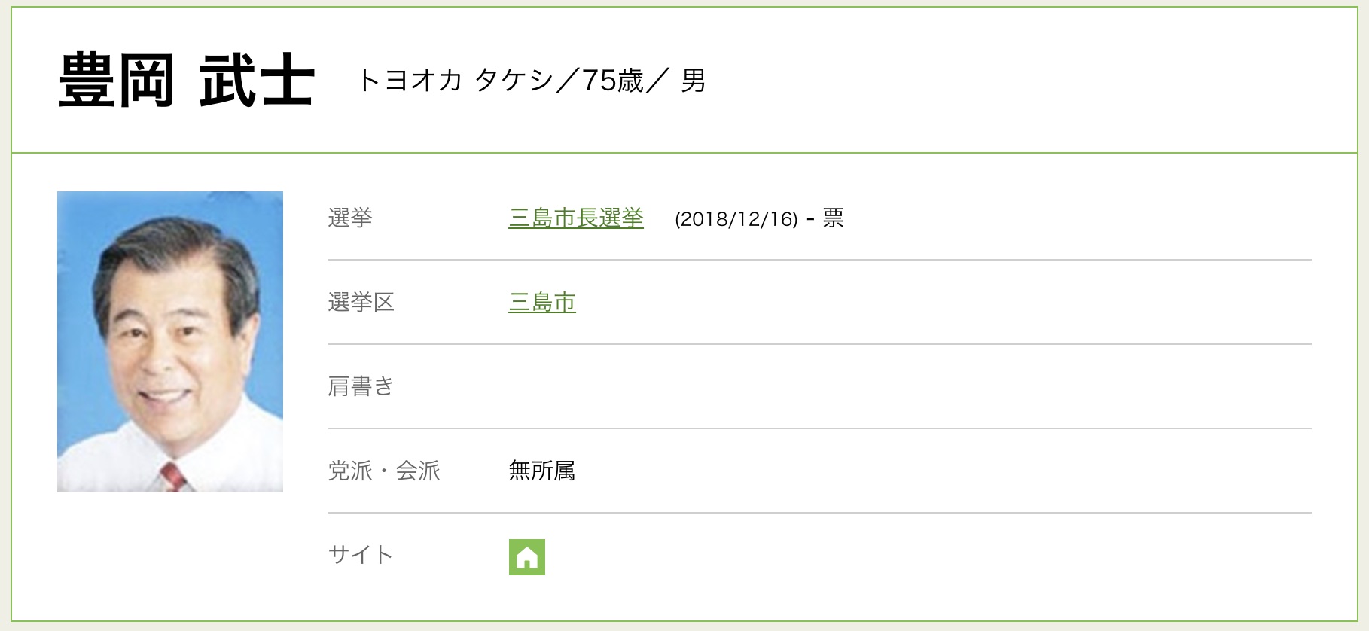
Task: Click the 選挙 row label
Action: pyautogui.click(x=350, y=218)
